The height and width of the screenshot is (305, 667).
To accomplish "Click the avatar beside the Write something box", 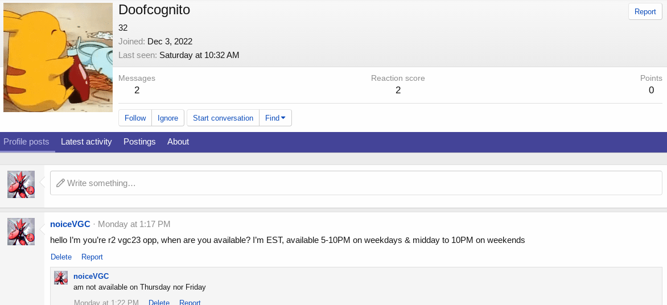I will [x=21, y=184].
